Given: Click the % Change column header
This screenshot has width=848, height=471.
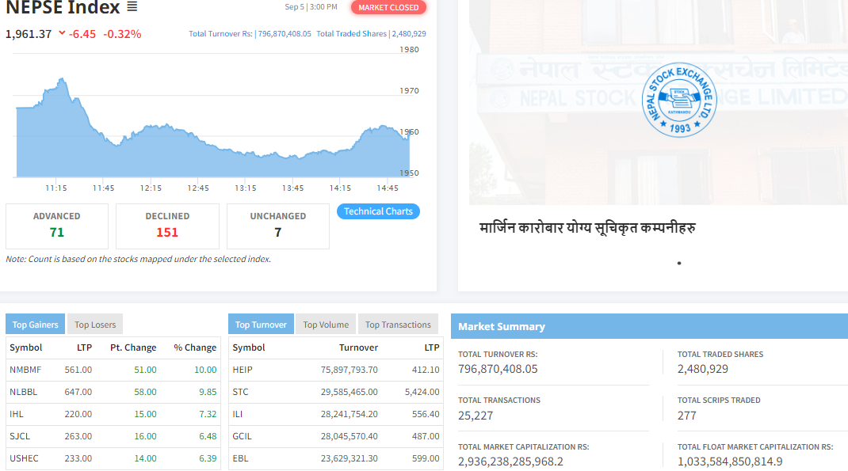Looking at the screenshot, I should pyautogui.click(x=195, y=348).
